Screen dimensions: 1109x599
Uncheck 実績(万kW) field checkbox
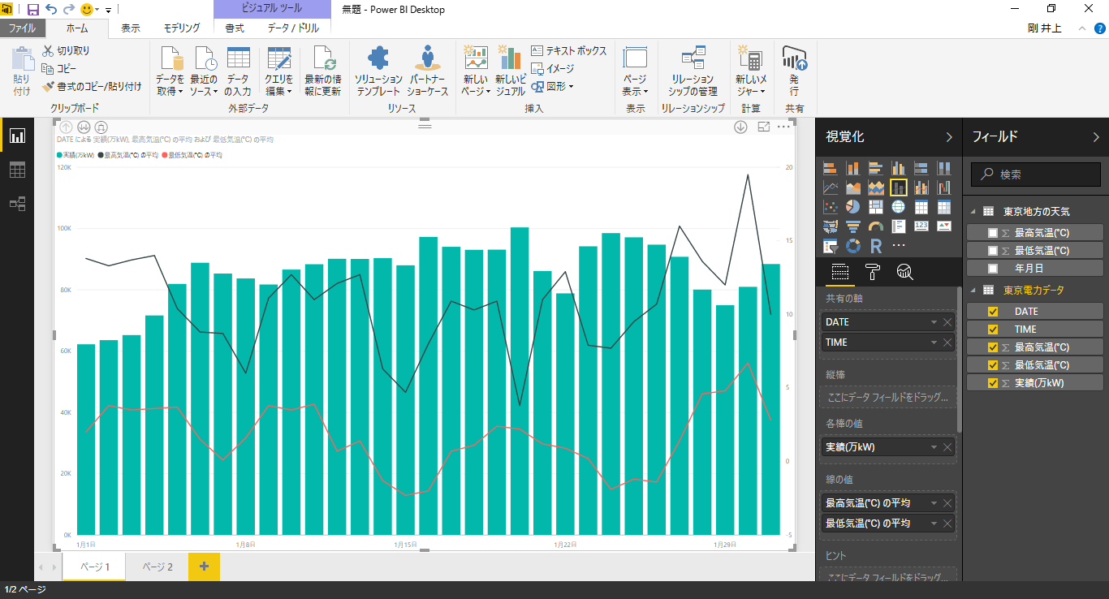[x=992, y=383]
